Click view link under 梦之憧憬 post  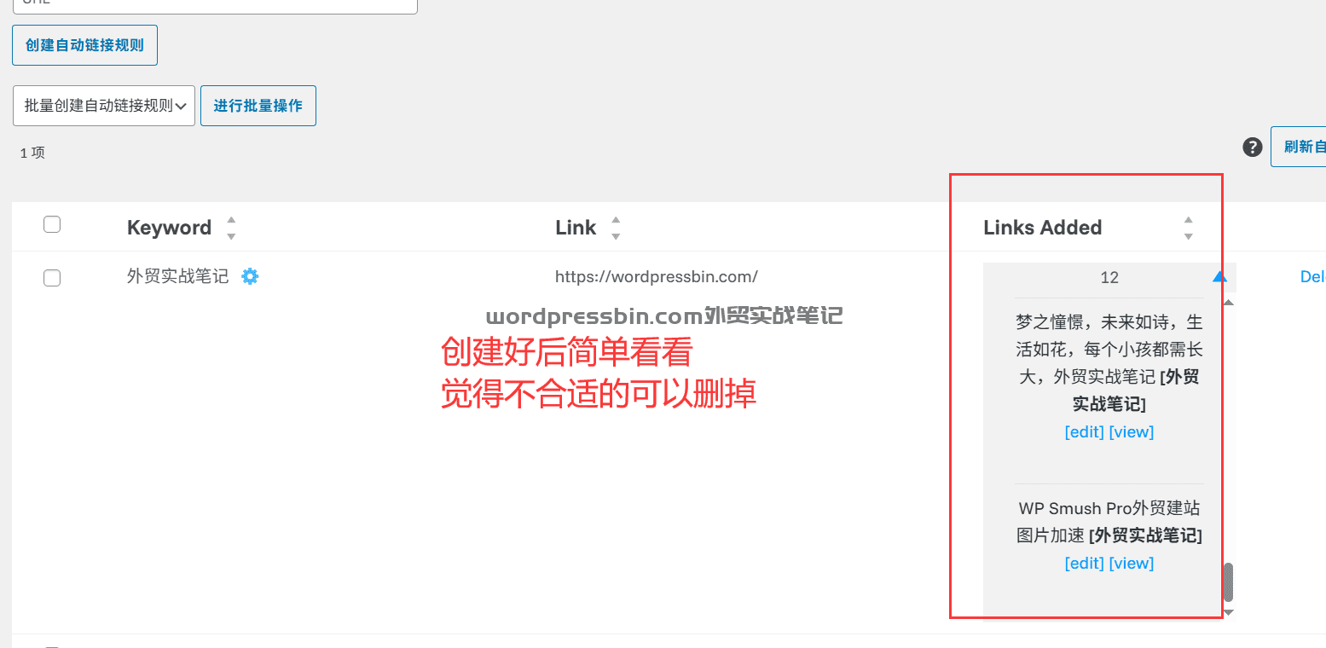[x=1132, y=431]
